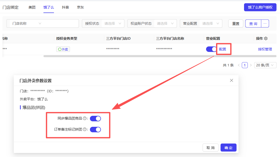Turn off 订单备注标记拼团 switch

click(95, 129)
